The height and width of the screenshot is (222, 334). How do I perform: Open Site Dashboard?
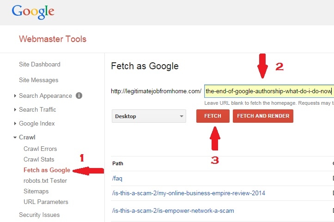pos(40,64)
